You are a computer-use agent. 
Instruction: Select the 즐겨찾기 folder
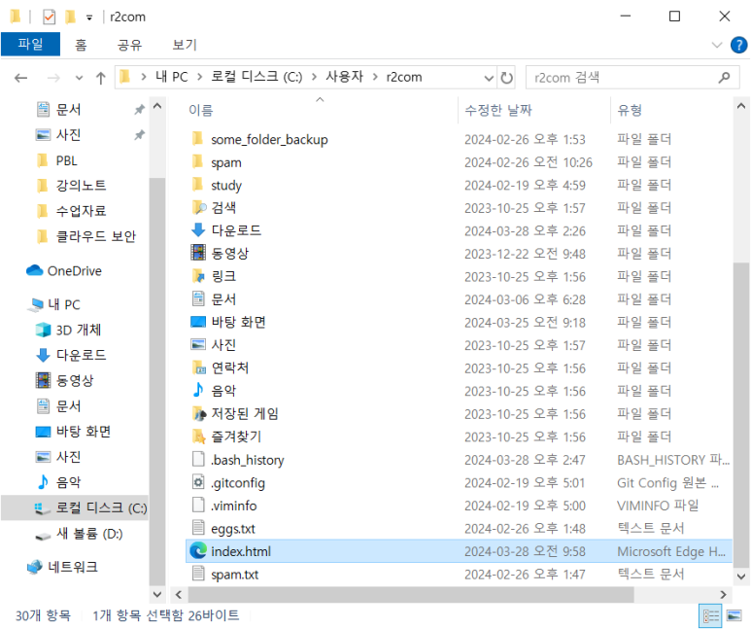pyautogui.click(x=237, y=437)
